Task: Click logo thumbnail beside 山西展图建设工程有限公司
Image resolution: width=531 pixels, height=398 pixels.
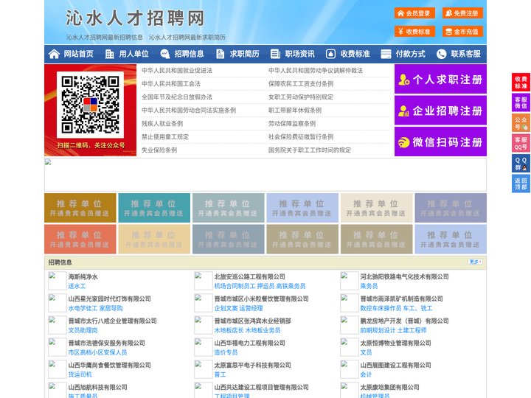Action: tap(349, 369)
